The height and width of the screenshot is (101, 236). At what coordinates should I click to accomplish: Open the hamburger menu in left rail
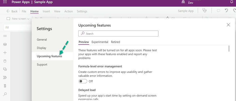[5, 36]
